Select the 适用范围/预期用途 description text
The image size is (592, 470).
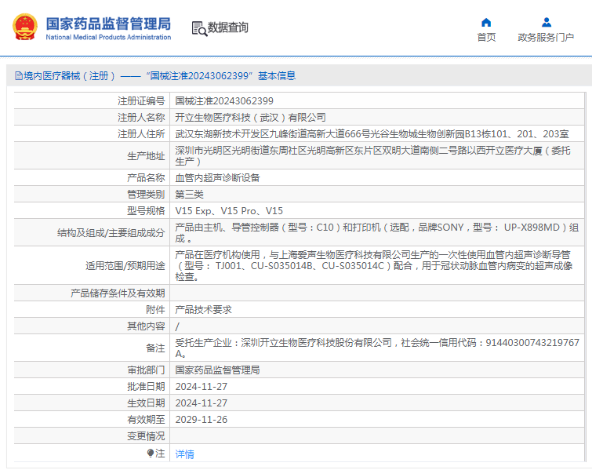click(374, 266)
